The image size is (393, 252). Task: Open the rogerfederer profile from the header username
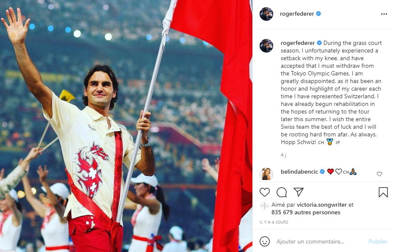coord(297,14)
